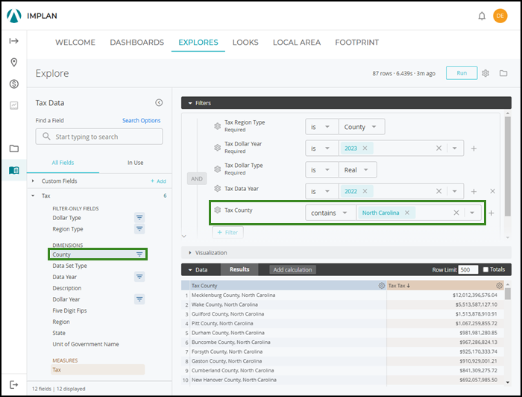Remove the North Carolina filter tag
This screenshot has height=397, width=522.
(407, 213)
